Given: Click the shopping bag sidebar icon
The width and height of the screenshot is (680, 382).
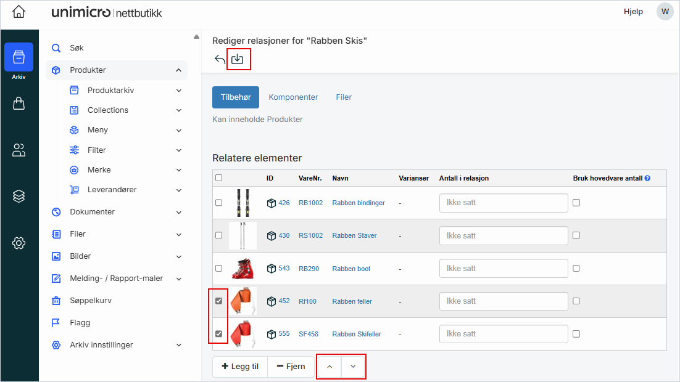Looking at the screenshot, I should pyautogui.click(x=19, y=104).
